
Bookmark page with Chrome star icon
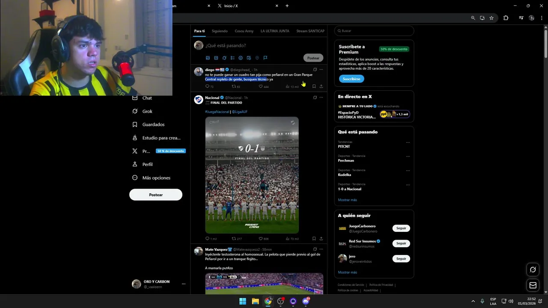tap(491, 18)
